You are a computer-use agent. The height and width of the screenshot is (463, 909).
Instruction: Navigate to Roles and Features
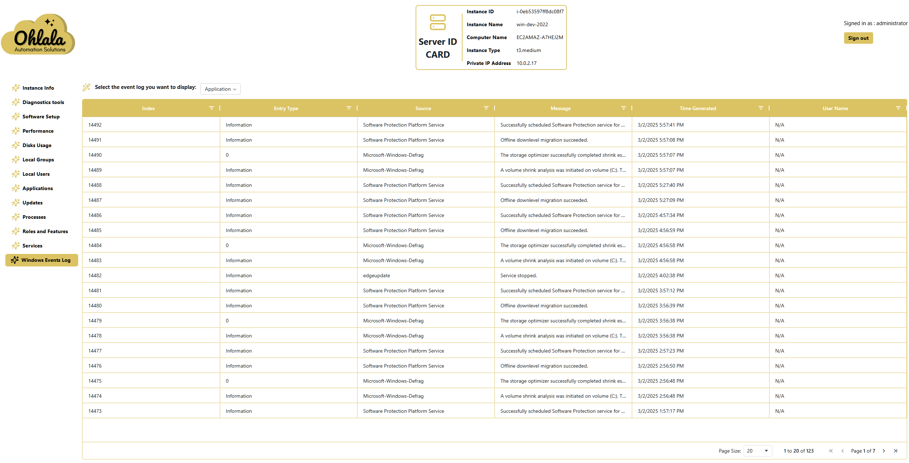[x=45, y=231]
